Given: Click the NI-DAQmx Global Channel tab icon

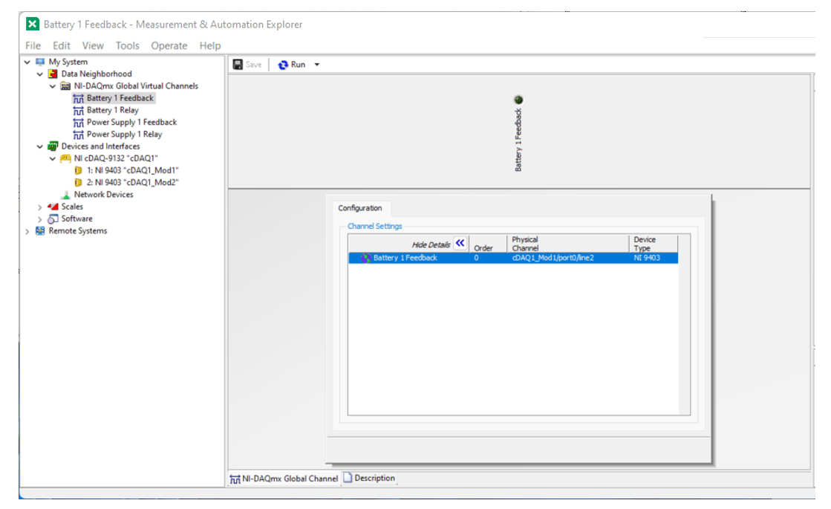Looking at the screenshot, I should (x=235, y=479).
